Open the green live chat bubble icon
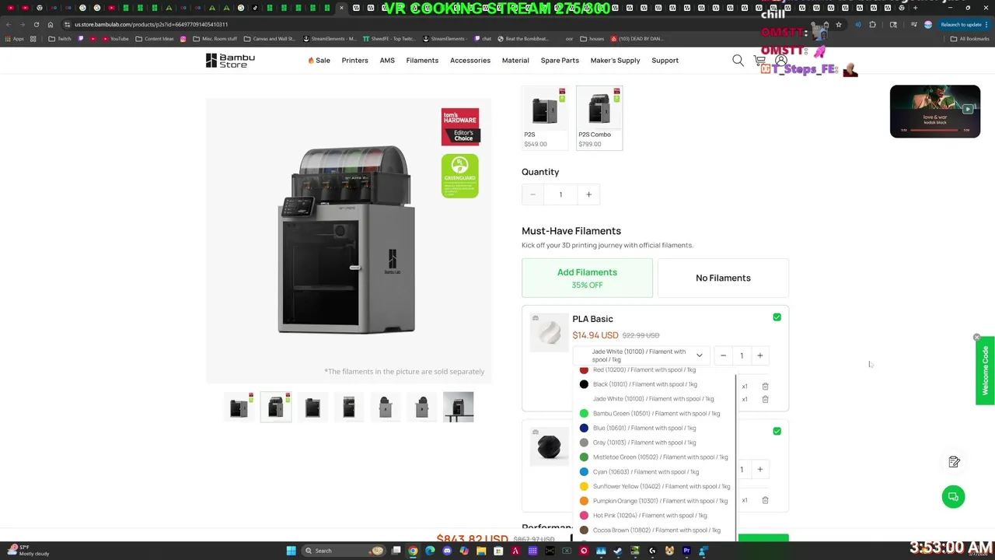995x560 pixels. click(953, 496)
